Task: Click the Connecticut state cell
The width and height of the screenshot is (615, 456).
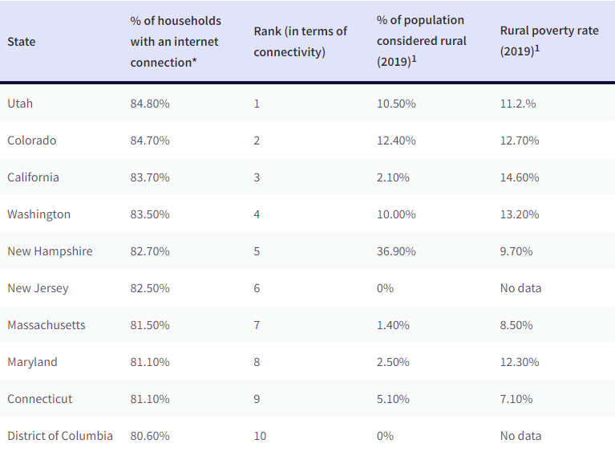Action: coord(40,399)
